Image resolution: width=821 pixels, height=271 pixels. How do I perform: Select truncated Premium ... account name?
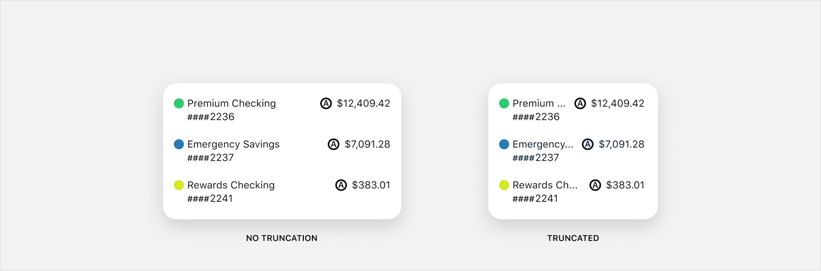tap(539, 103)
